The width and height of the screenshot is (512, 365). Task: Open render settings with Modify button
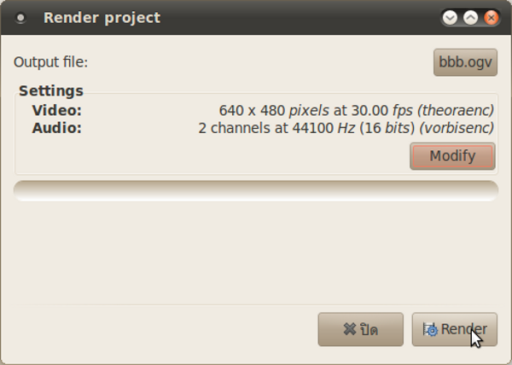pyautogui.click(x=452, y=156)
